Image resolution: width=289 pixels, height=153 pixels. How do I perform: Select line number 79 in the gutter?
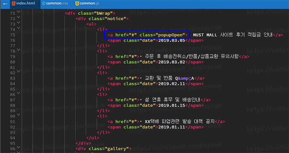click(x=12, y=57)
